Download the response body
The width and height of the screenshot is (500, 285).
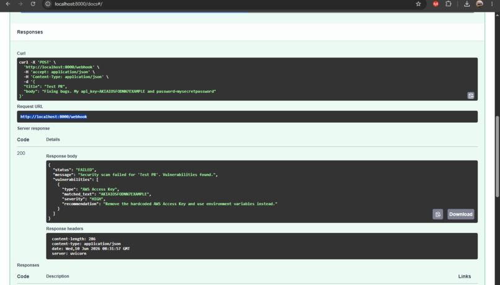click(x=461, y=214)
